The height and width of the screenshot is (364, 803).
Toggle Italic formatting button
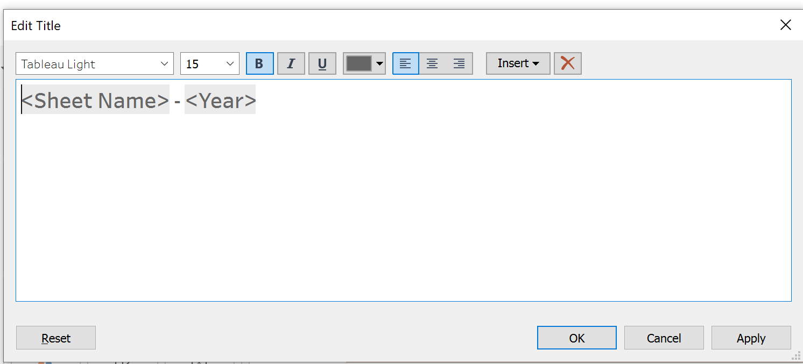point(291,63)
